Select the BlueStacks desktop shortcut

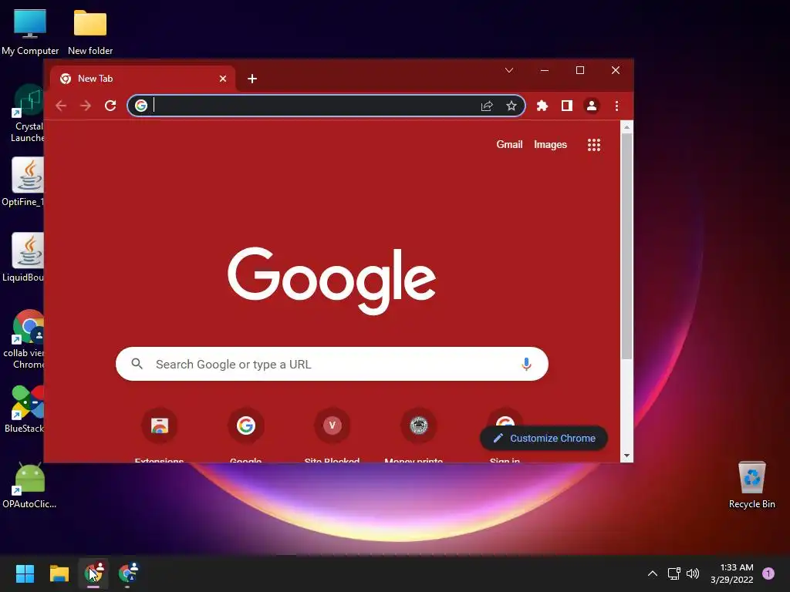point(25,409)
